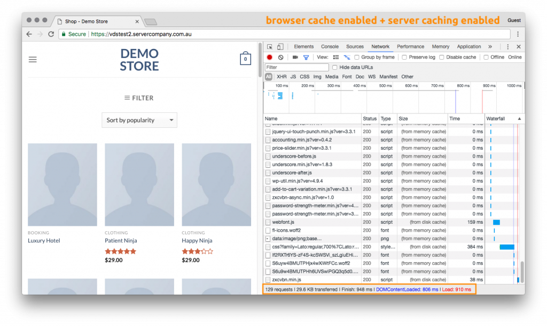Click the capture screenshots camera icon
The width and height of the screenshot is (547, 326).
pyautogui.click(x=295, y=57)
